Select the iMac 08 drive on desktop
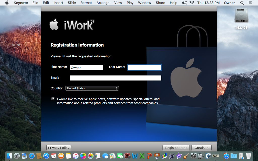The height and width of the screenshot is (161, 258). [241, 19]
